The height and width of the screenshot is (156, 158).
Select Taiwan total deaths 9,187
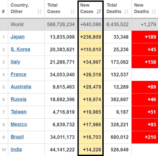122,112
